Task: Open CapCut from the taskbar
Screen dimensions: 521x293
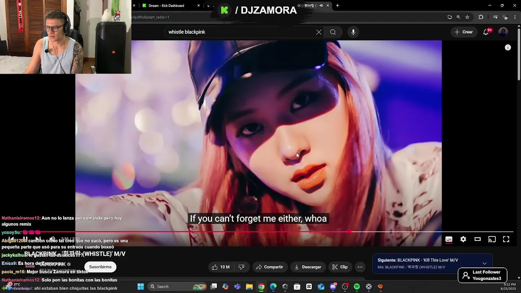Action: (x=309, y=286)
